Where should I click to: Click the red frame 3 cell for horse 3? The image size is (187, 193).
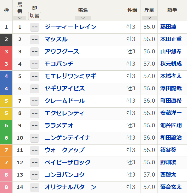click(x=6, y=52)
